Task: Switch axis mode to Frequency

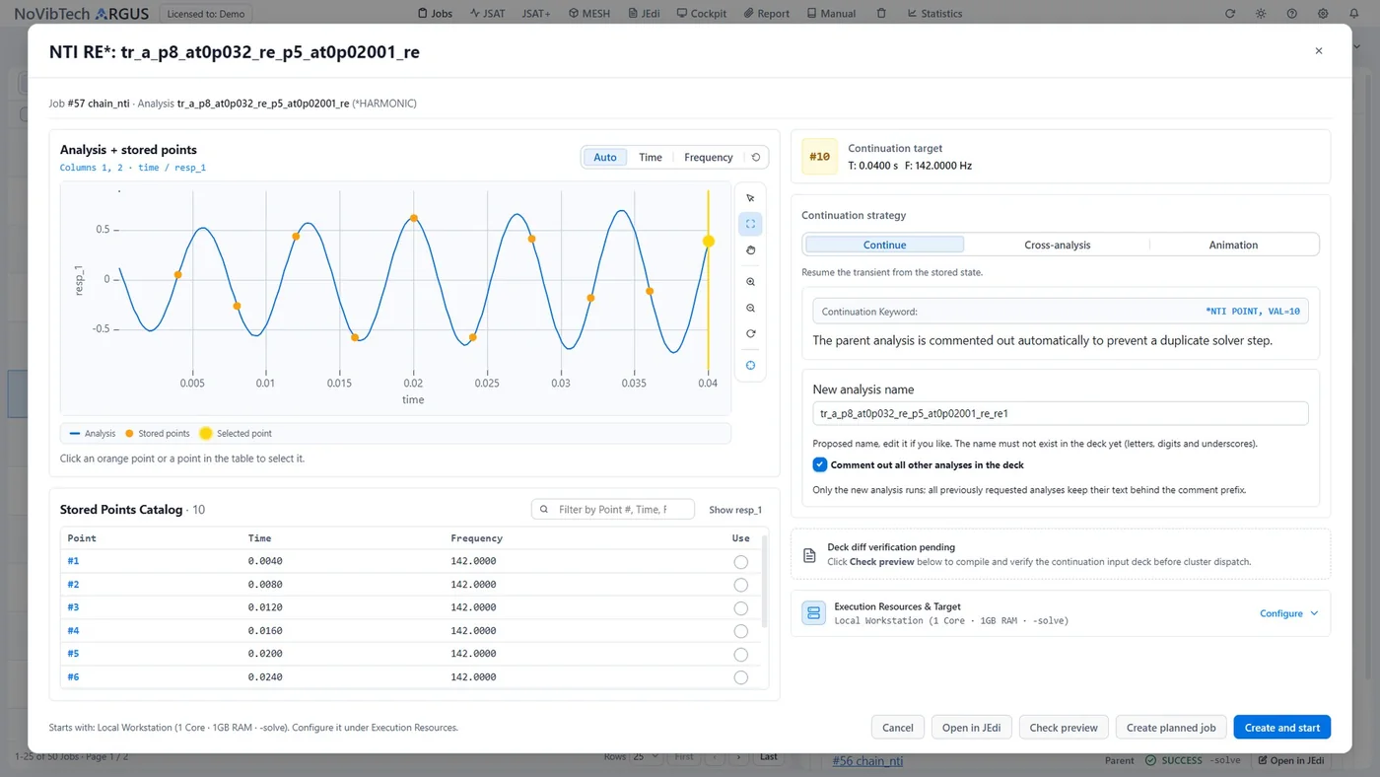Action: tap(709, 158)
